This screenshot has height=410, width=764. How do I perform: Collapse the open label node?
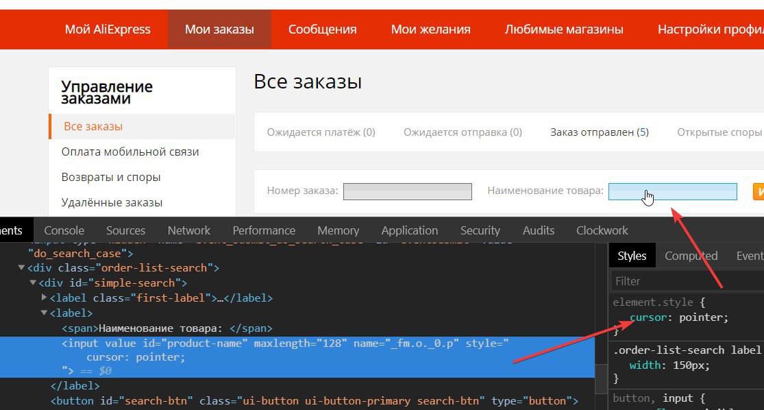45,313
